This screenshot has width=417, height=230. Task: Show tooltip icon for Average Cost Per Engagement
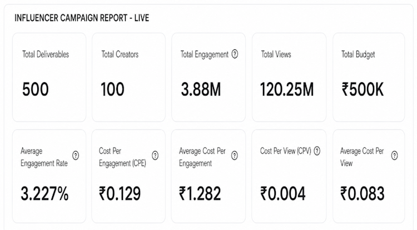click(x=234, y=156)
